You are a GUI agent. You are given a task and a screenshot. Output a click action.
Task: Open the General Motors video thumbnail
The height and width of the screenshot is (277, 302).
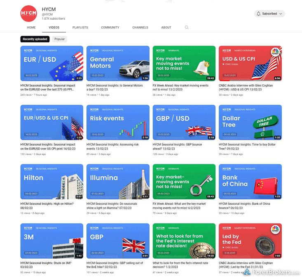coord(118,63)
